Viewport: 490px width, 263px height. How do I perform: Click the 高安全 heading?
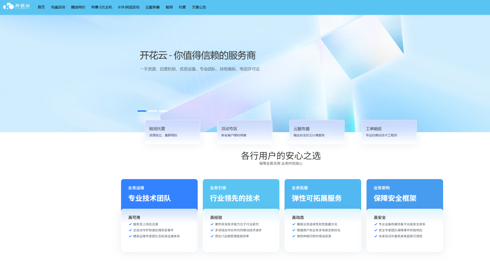(x=380, y=218)
